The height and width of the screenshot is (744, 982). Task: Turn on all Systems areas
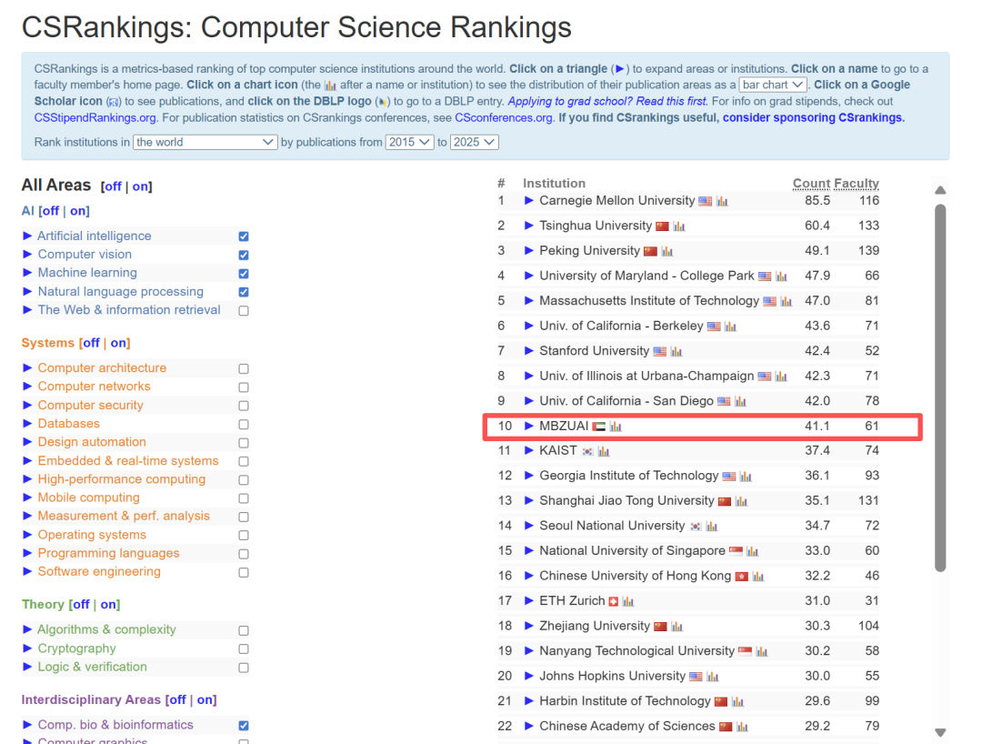click(x=119, y=343)
